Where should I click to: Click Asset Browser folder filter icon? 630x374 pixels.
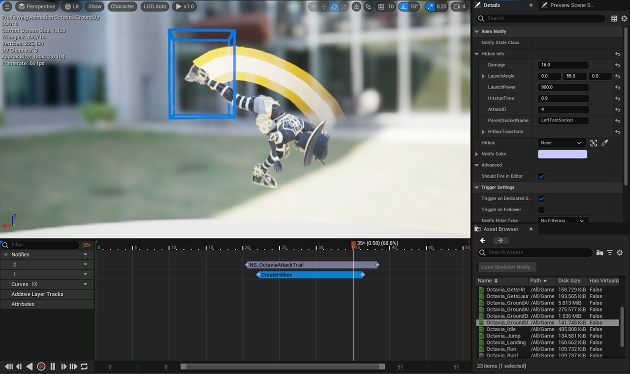coord(599,252)
